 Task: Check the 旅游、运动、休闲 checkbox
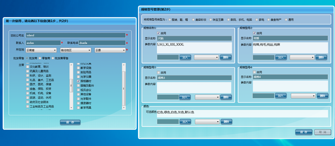(27, 97)
